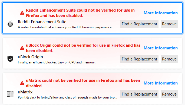Click warning triangle beside Reddit Enhancement Suite message

coord(22,13)
